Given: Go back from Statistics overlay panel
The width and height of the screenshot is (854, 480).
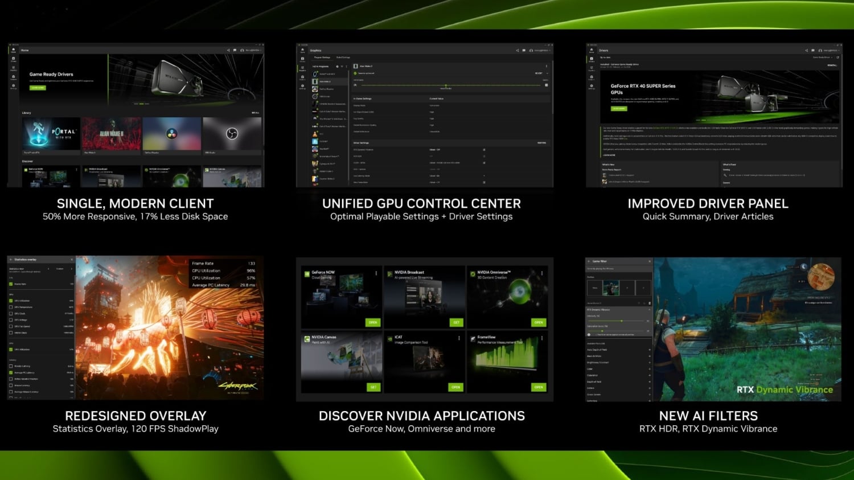Looking at the screenshot, I should click(11, 260).
